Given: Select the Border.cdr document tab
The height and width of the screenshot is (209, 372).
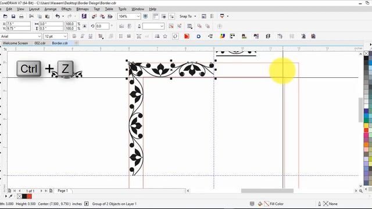Looking at the screenshot, I should tap(60, 43).
